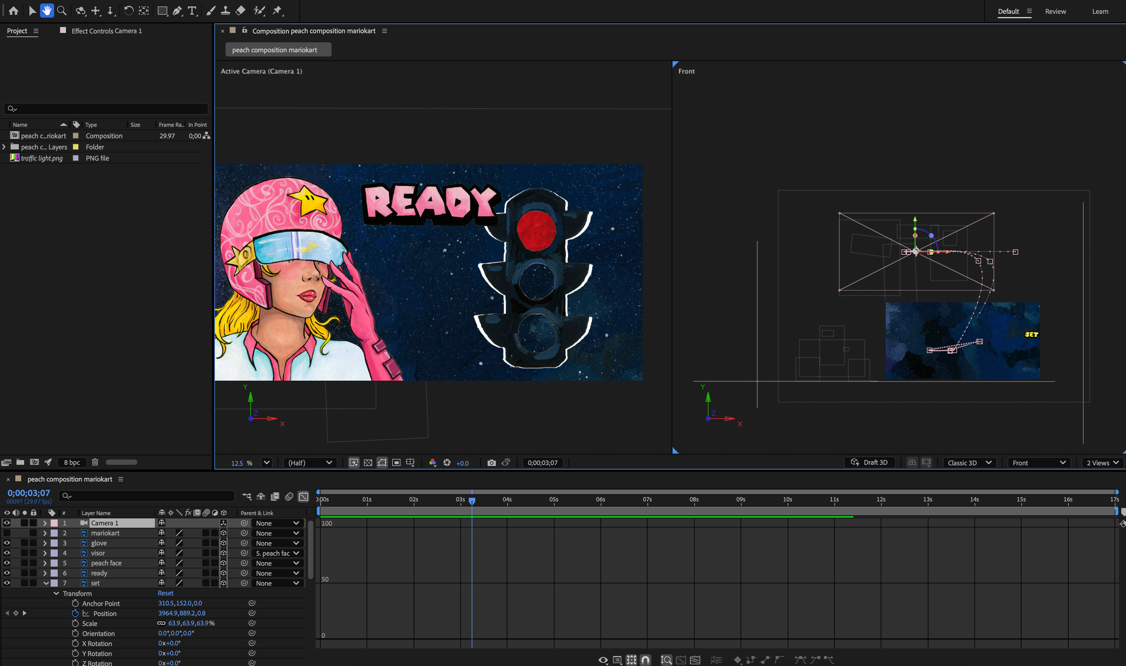Select the Zoom tool in toolbar
Screen dimensions: 1126x666
tap(62, 10)
